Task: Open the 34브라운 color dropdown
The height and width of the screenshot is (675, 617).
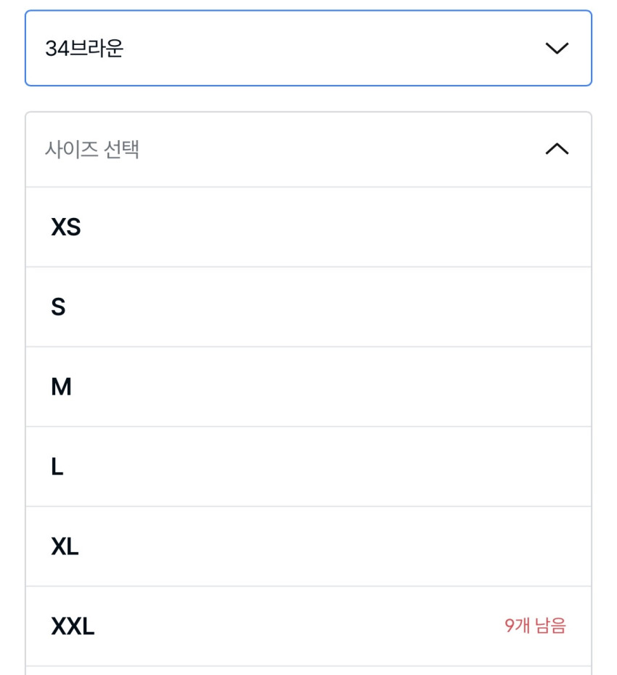Action: pyautogui.click(x=308, y=49)
